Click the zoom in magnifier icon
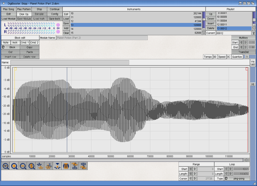257x186 pixels. [15, 166]
